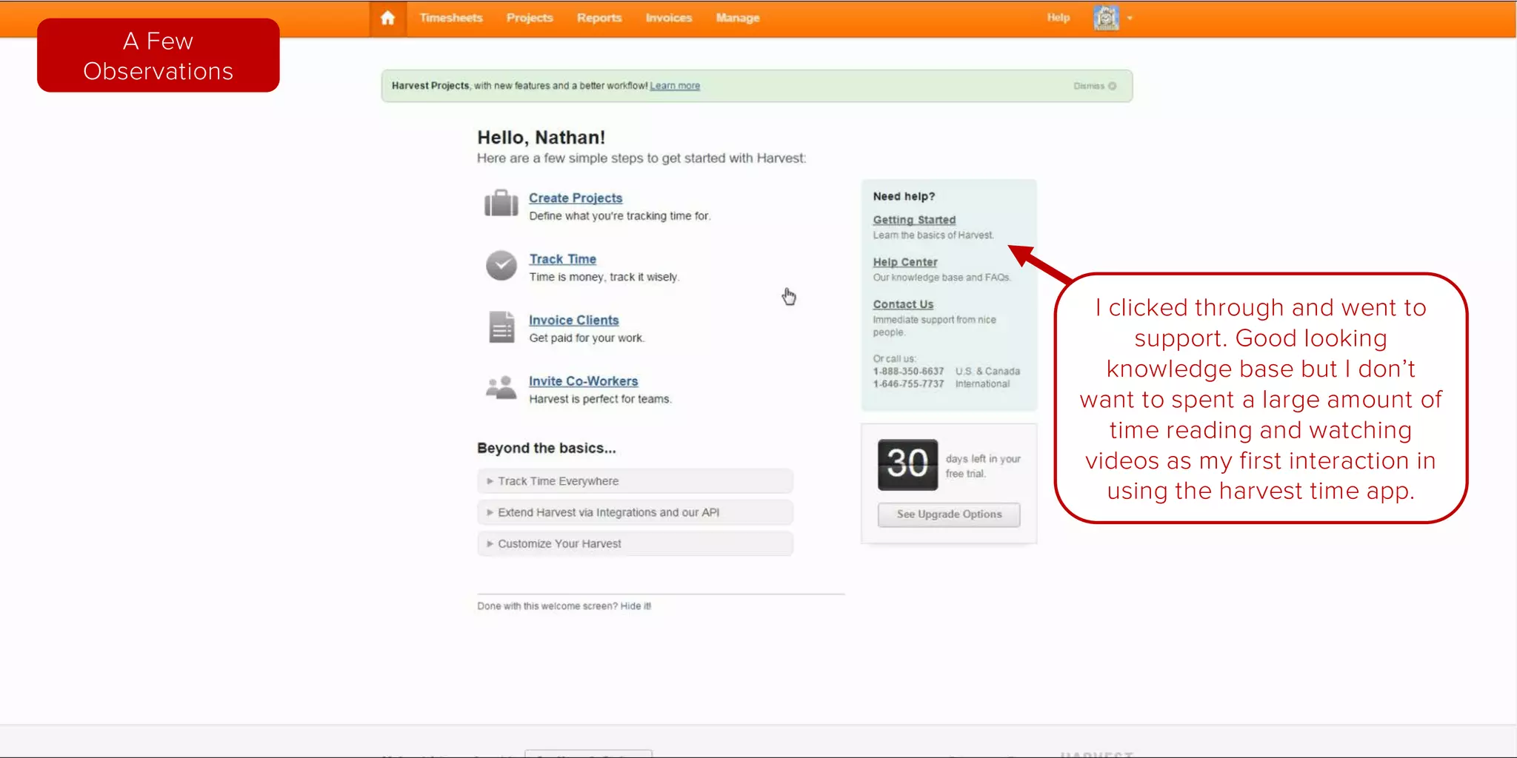Open the Manage menu
This screenshot has height=758, width=1517.
point(738,18)
